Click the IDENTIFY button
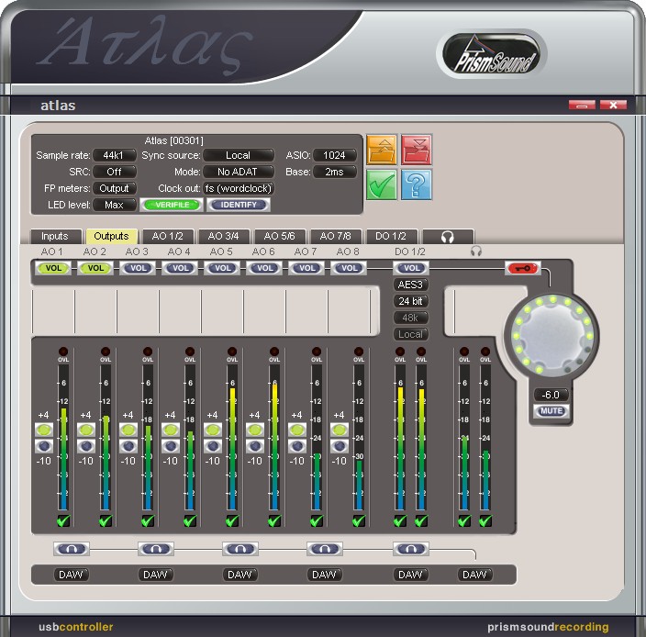The image size is (646, 637). [x=239, y=205]
